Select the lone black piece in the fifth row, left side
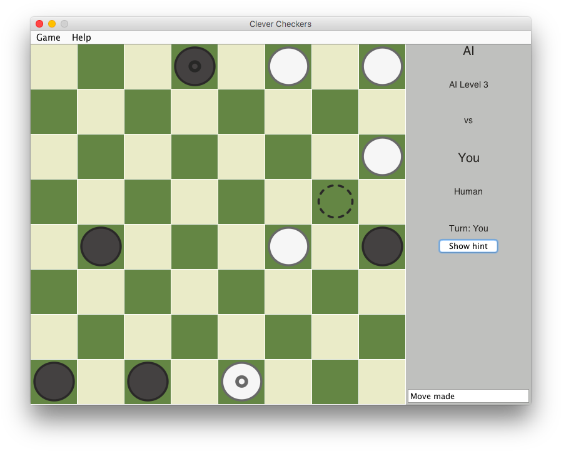561x451 pixels. [101, 246]
